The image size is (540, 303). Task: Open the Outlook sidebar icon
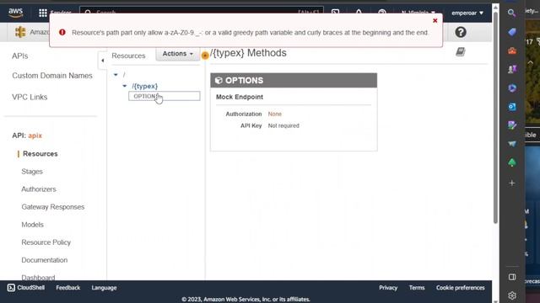(x=512, y=107)
